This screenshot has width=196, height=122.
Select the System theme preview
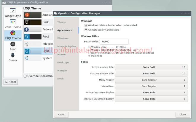(33, 58)
